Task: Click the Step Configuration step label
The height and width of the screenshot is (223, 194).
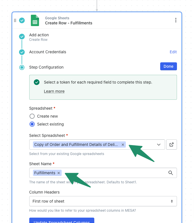Action: [x=46, y=67]
